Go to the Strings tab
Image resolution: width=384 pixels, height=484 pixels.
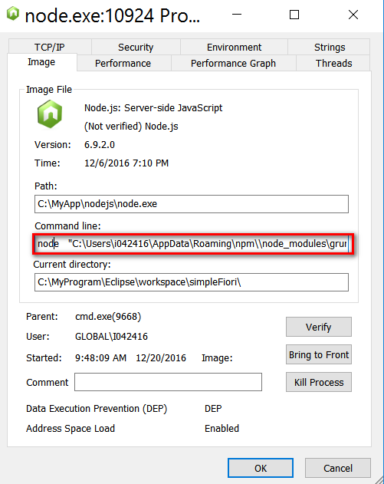pyautogui.click(x=330, y=47)
